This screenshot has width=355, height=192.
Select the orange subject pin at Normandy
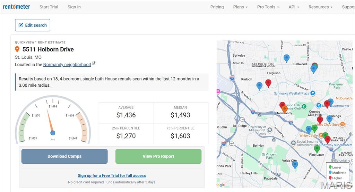point(285,109)
